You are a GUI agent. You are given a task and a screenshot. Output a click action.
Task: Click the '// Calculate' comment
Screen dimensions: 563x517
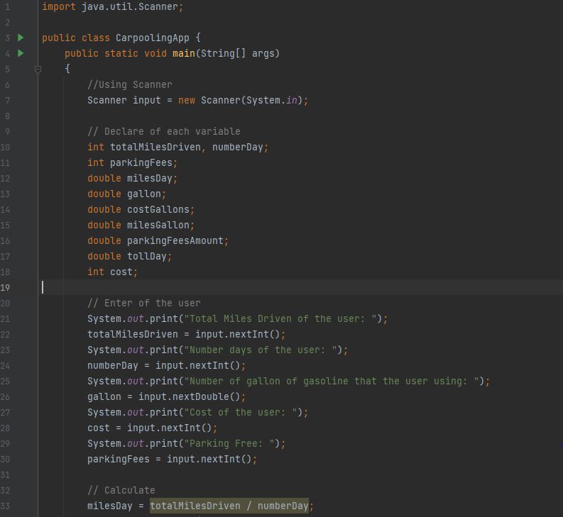(x=121, y=491)
